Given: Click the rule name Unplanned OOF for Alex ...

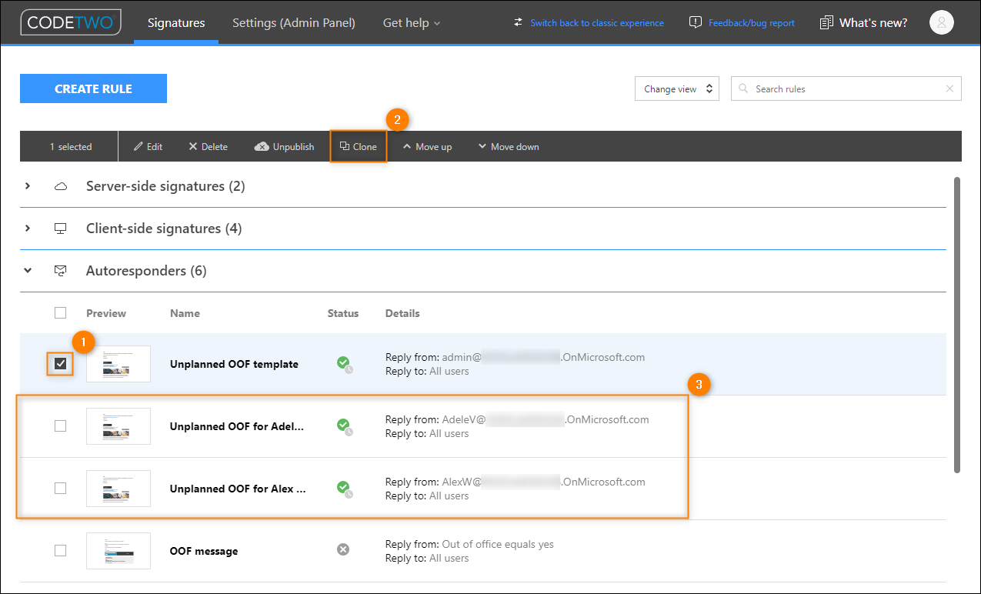Looking at the screenshot, I should 238,489.
